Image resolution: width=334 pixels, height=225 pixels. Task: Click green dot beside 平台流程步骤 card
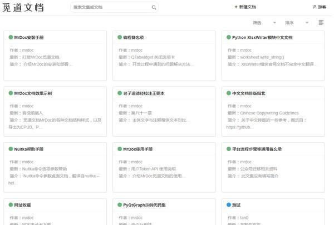click(229, 149)
